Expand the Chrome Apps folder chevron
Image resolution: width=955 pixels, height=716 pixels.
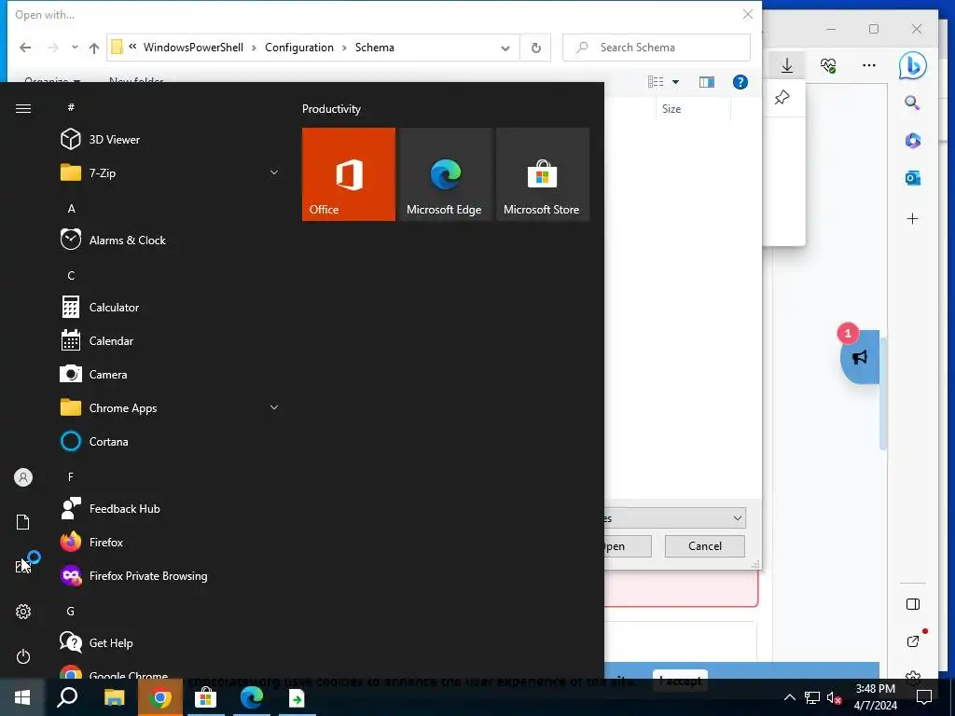(x=274, y=407)
